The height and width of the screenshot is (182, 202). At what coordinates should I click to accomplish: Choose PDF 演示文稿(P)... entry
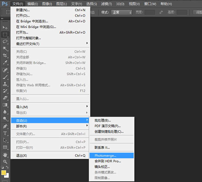coord(112,126)
